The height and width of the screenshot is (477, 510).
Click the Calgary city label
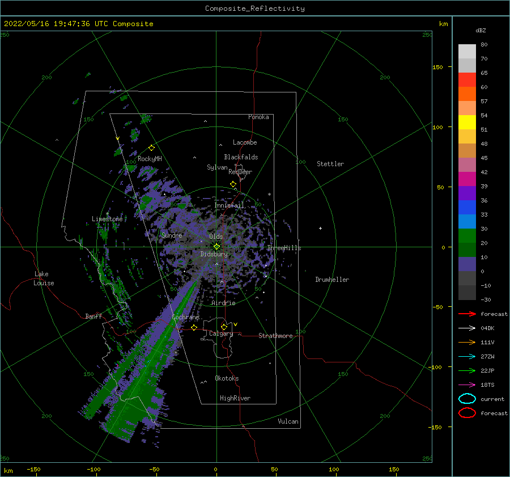[221, 334]
